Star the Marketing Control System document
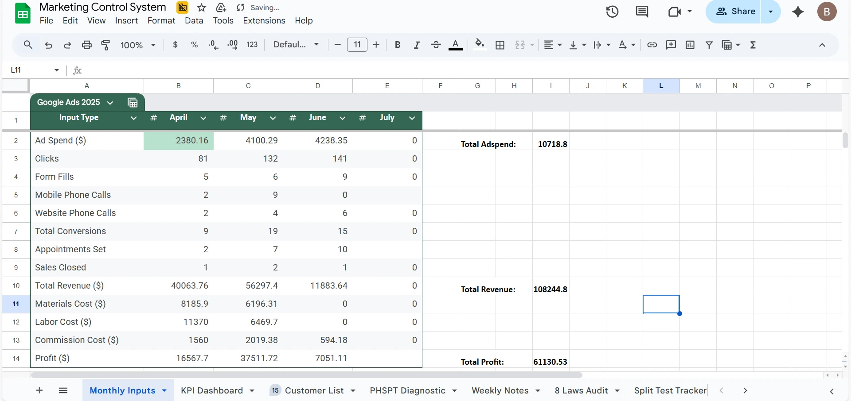The height and width of the screenshot is (401, 851). pos(202,8)
